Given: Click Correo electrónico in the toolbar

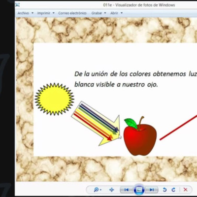Looking at the screenshot, I should [72, 13].
